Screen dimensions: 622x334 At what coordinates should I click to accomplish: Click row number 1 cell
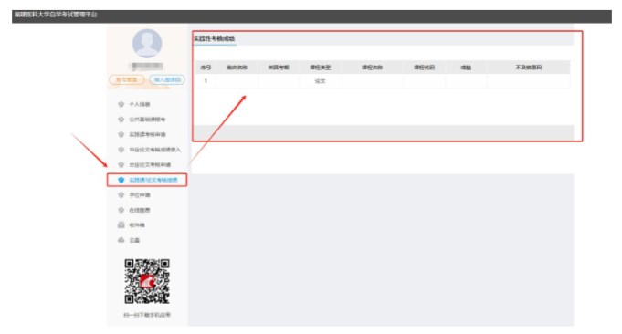coord(206,81)
